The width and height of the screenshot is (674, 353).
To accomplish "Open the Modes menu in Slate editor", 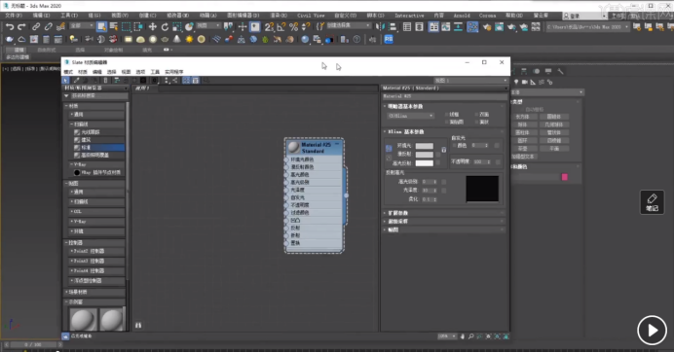I will tap(69, 72).
